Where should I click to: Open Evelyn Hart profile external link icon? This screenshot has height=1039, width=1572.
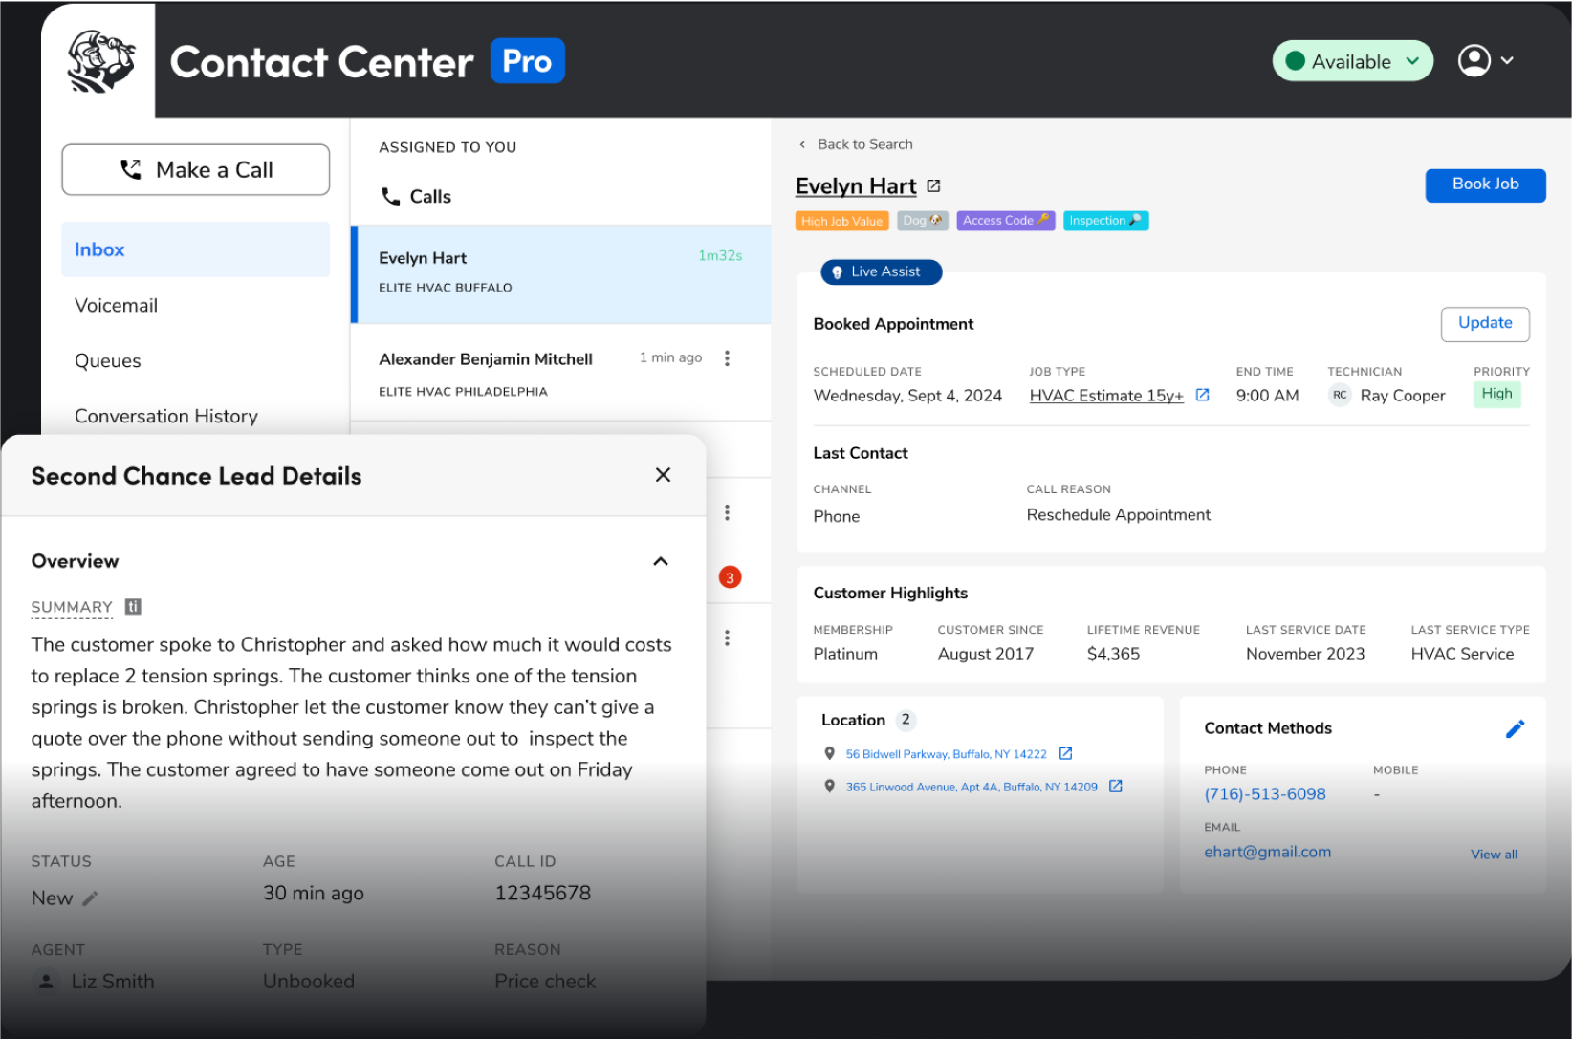click(933, 185)
